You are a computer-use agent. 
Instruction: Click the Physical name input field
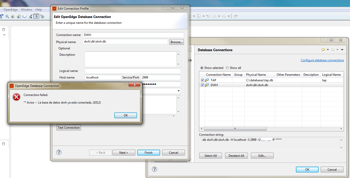[x=125, y=42]
